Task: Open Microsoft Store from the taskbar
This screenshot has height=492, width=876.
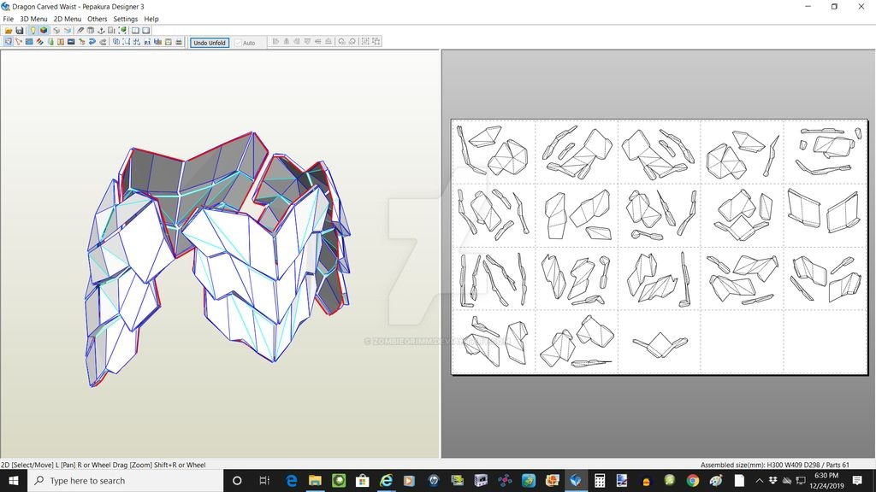Action: (x=362, y=480)
